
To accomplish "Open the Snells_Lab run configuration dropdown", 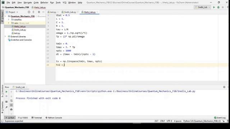I will [202, 7].
